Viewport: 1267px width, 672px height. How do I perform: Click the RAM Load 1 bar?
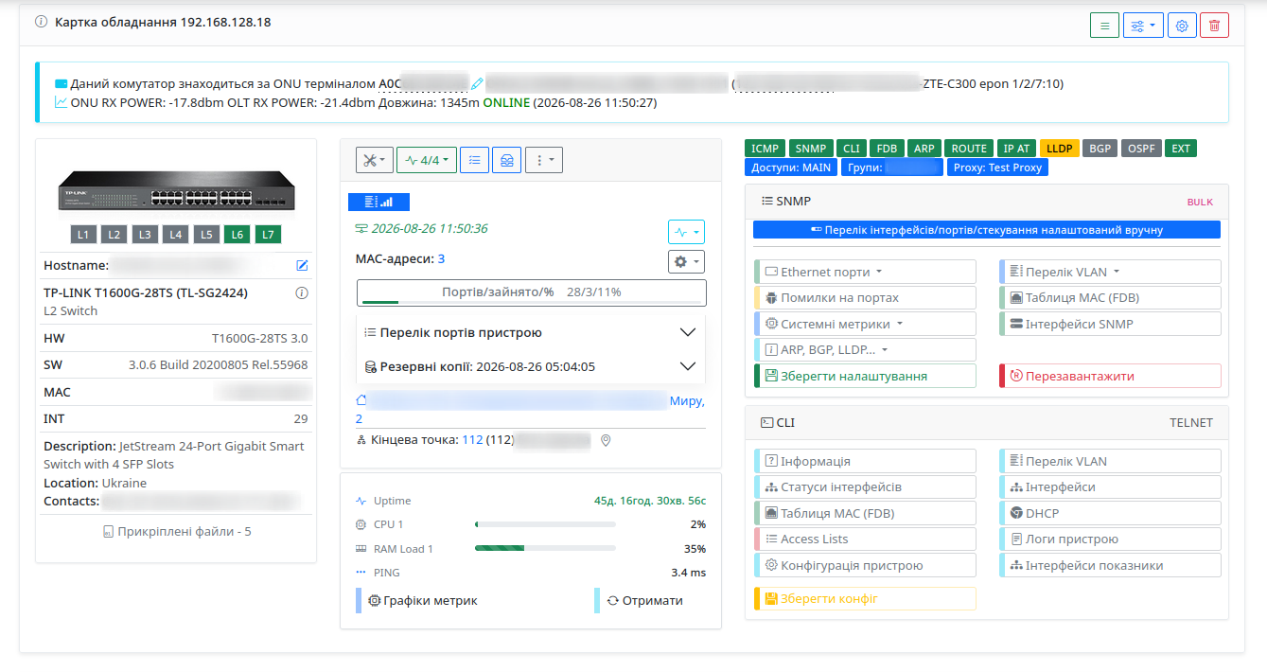pyautogui.click(x=545, y=548)
